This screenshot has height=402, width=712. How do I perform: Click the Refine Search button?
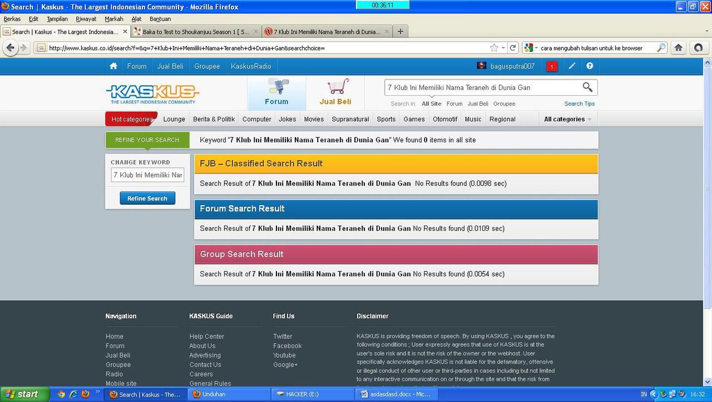pos(147,198)
